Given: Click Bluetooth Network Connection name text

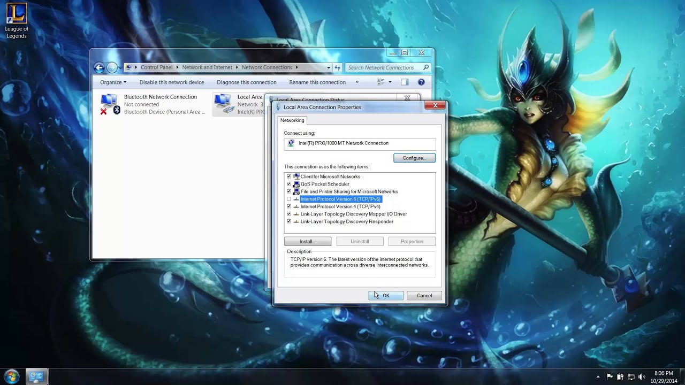Looking at the screenshot, I should 161,97.
